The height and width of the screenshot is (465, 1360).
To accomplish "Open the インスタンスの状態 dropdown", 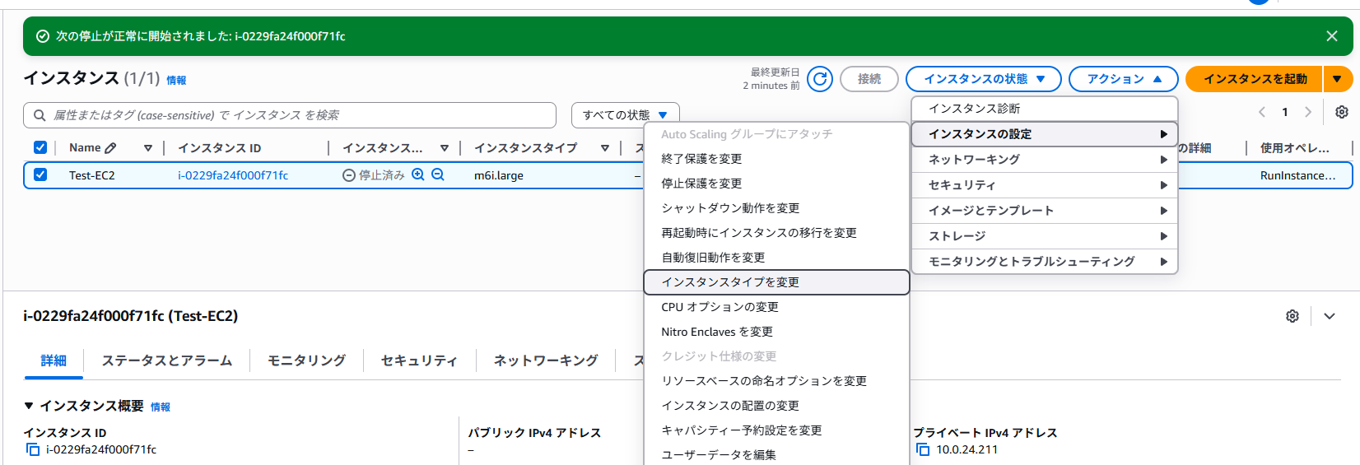I will coord(983,79).
